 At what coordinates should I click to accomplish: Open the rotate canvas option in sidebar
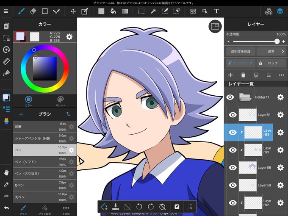[6, 50]
